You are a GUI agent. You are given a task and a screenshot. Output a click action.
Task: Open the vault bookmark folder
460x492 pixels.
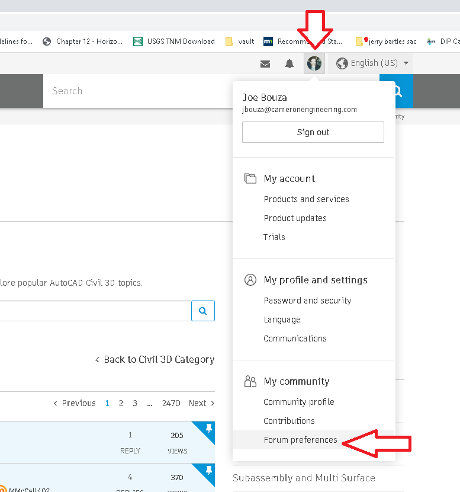(x=240, y=41)
